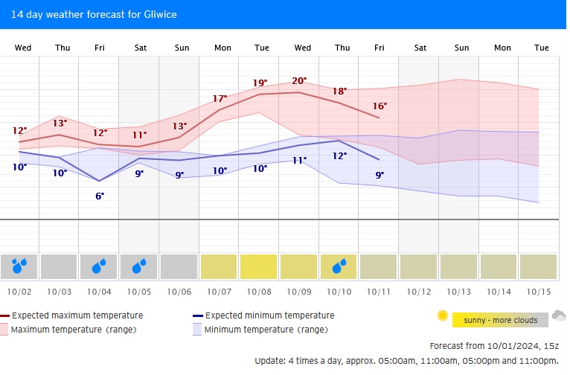
Task: Click the sun icon in legend
Action: point(443,315)
